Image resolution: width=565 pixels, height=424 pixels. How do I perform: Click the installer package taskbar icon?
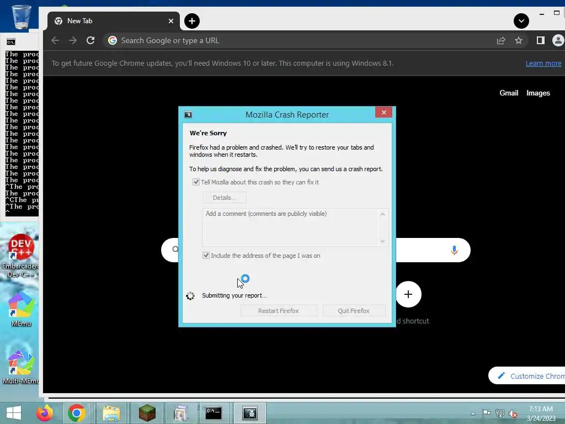(180, 413)
